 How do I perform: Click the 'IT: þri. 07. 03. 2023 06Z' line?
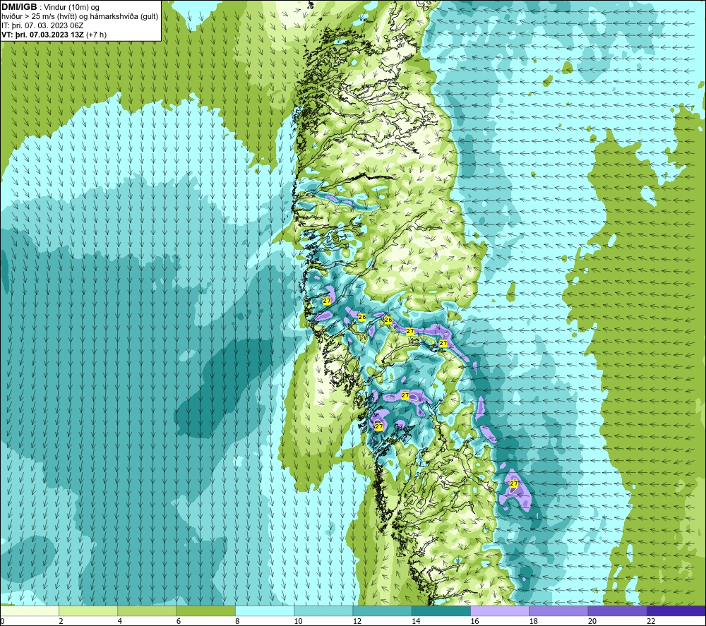tap(42, 25)
